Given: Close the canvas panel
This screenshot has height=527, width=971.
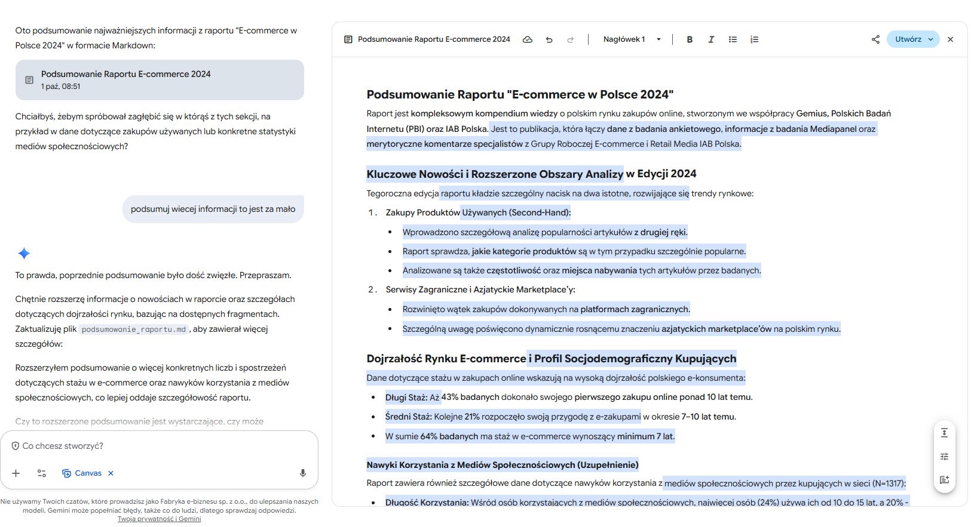Looking at the screenshot, I should pyautogui.click(x=950, y=39).
